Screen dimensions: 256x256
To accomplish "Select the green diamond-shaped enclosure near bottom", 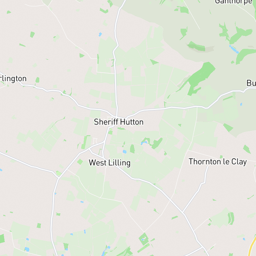I will coord(144,239).
